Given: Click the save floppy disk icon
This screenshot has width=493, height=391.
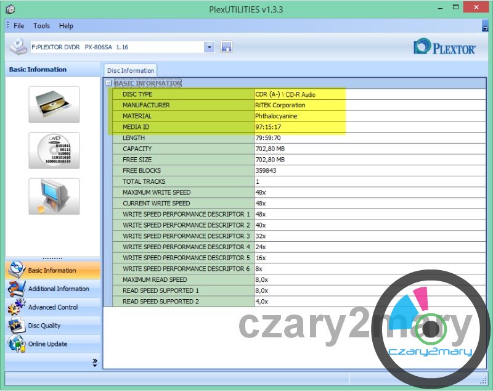Looking at the screenshot, I should pos(226,47).
